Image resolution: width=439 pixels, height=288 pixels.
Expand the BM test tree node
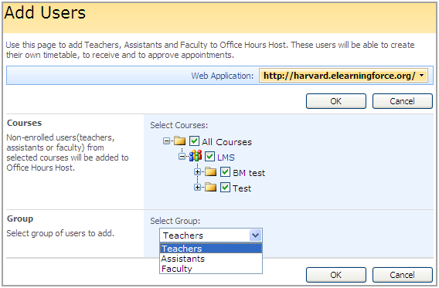click(x=197, y=171)
